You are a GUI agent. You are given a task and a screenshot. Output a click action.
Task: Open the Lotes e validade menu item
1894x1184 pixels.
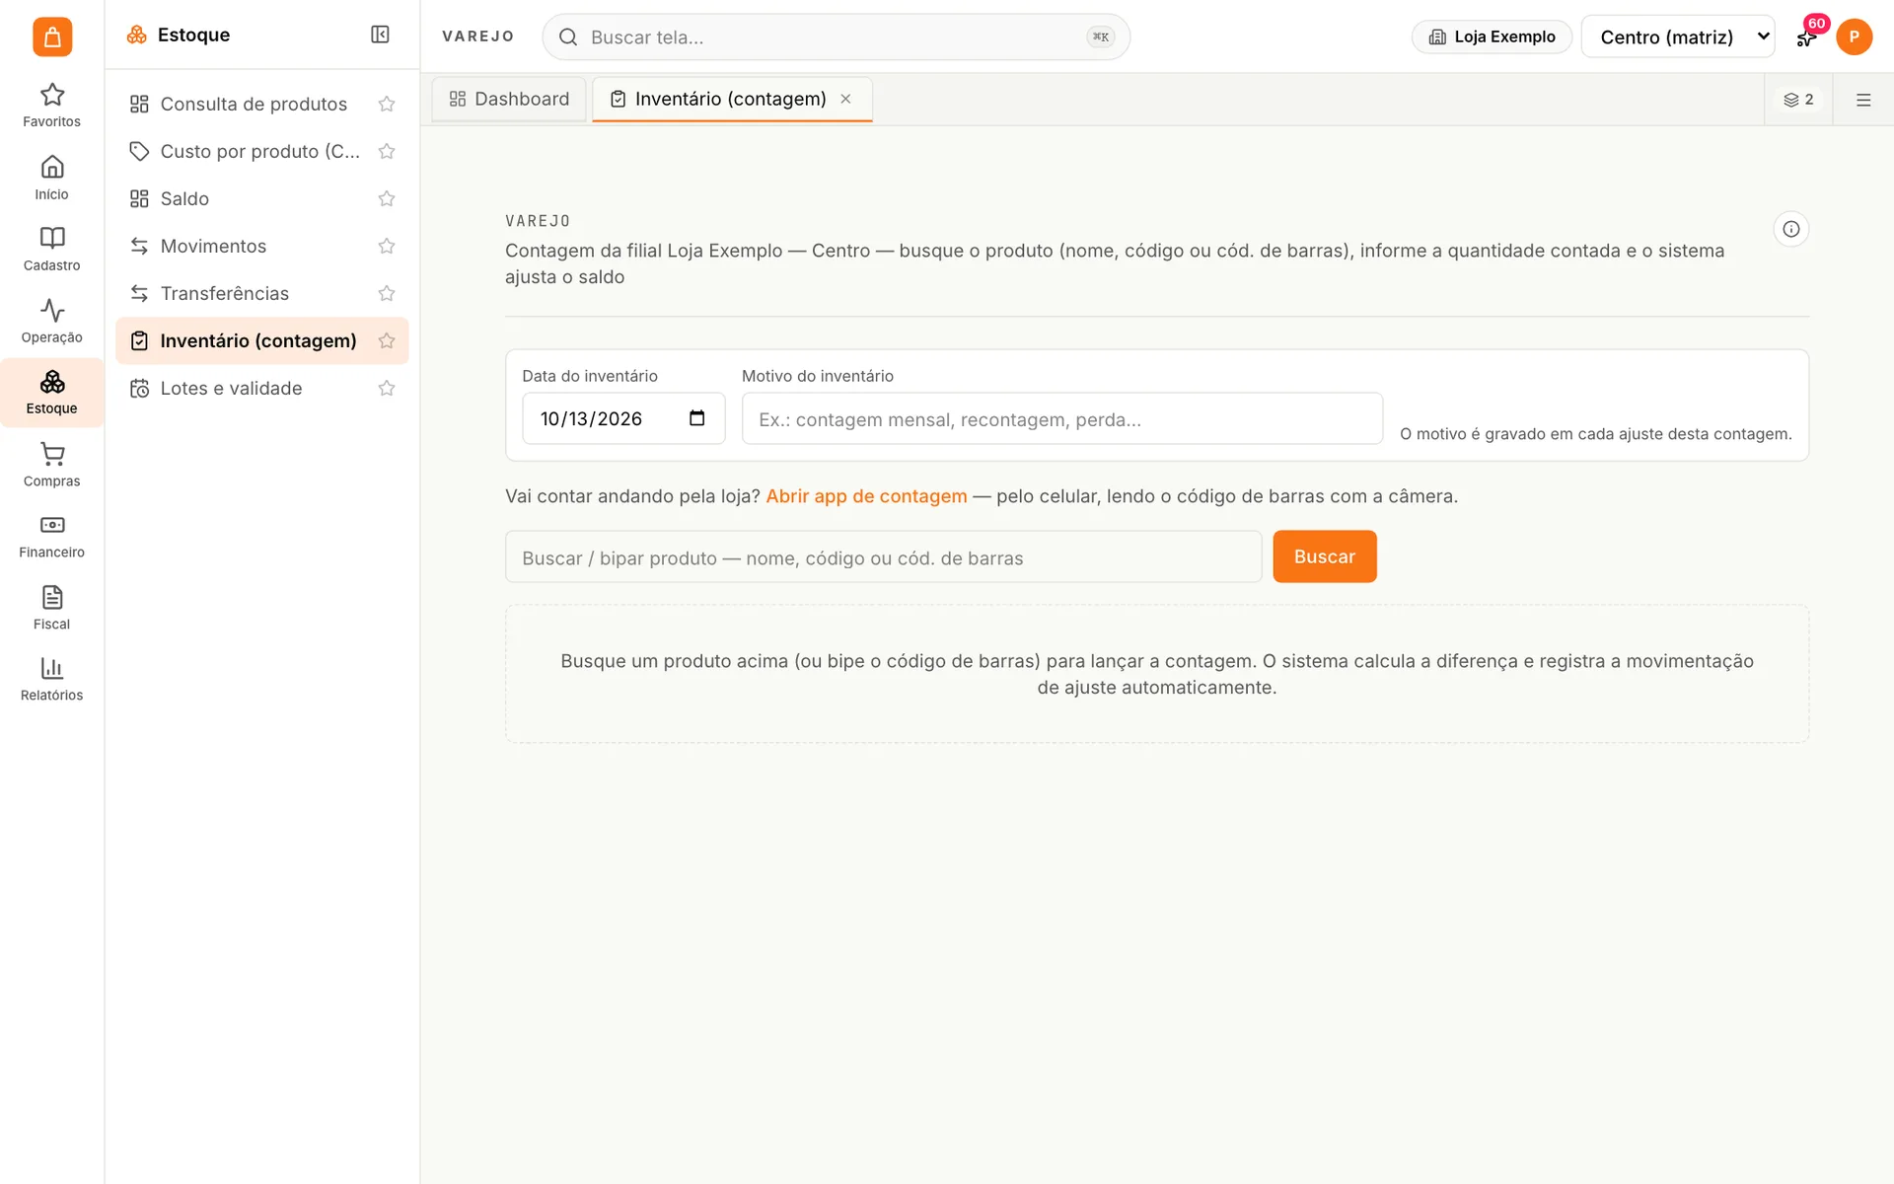click(261, 388)
